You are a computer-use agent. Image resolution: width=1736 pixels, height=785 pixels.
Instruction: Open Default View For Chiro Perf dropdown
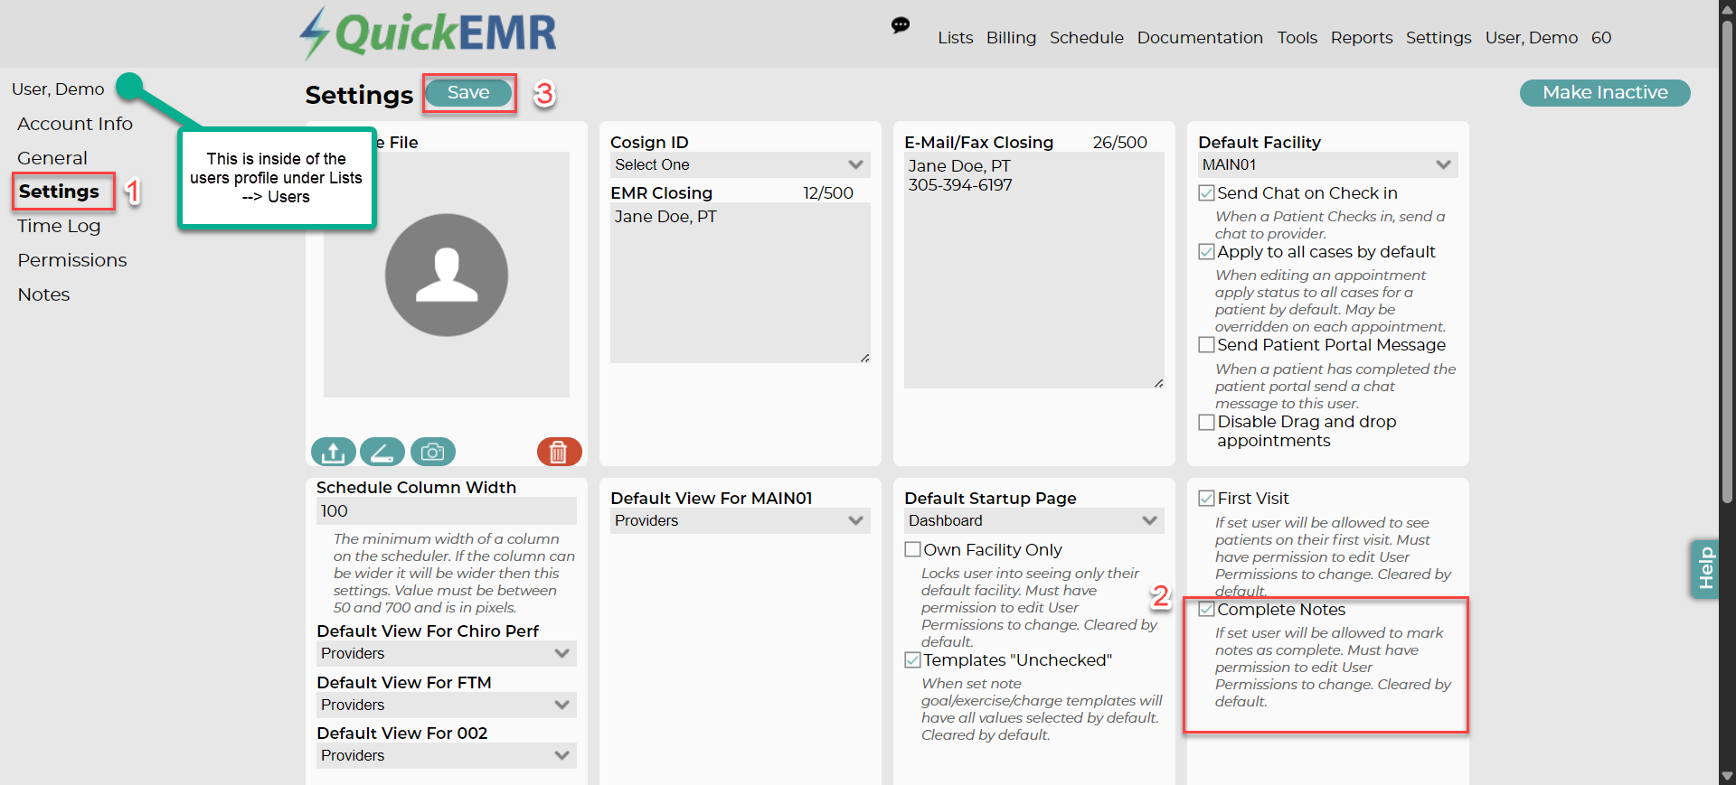click(447, 654)
